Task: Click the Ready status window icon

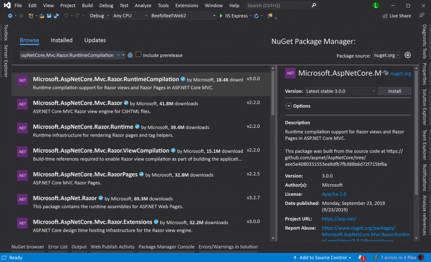Action: pos(4,258)
